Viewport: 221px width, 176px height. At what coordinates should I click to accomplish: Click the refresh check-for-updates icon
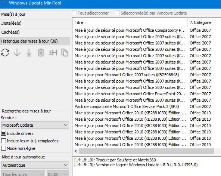pos(5,53)
